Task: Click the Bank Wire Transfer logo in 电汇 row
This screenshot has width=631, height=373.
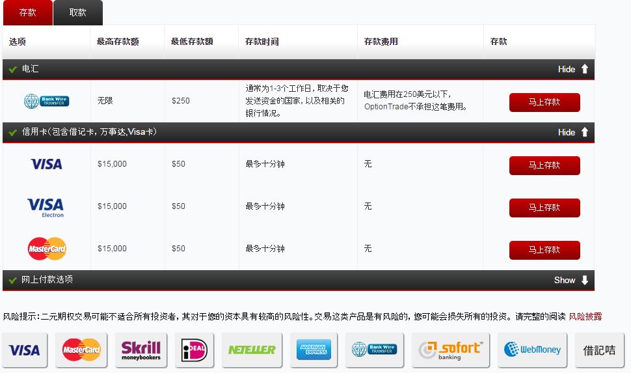Action: point(46,101)
